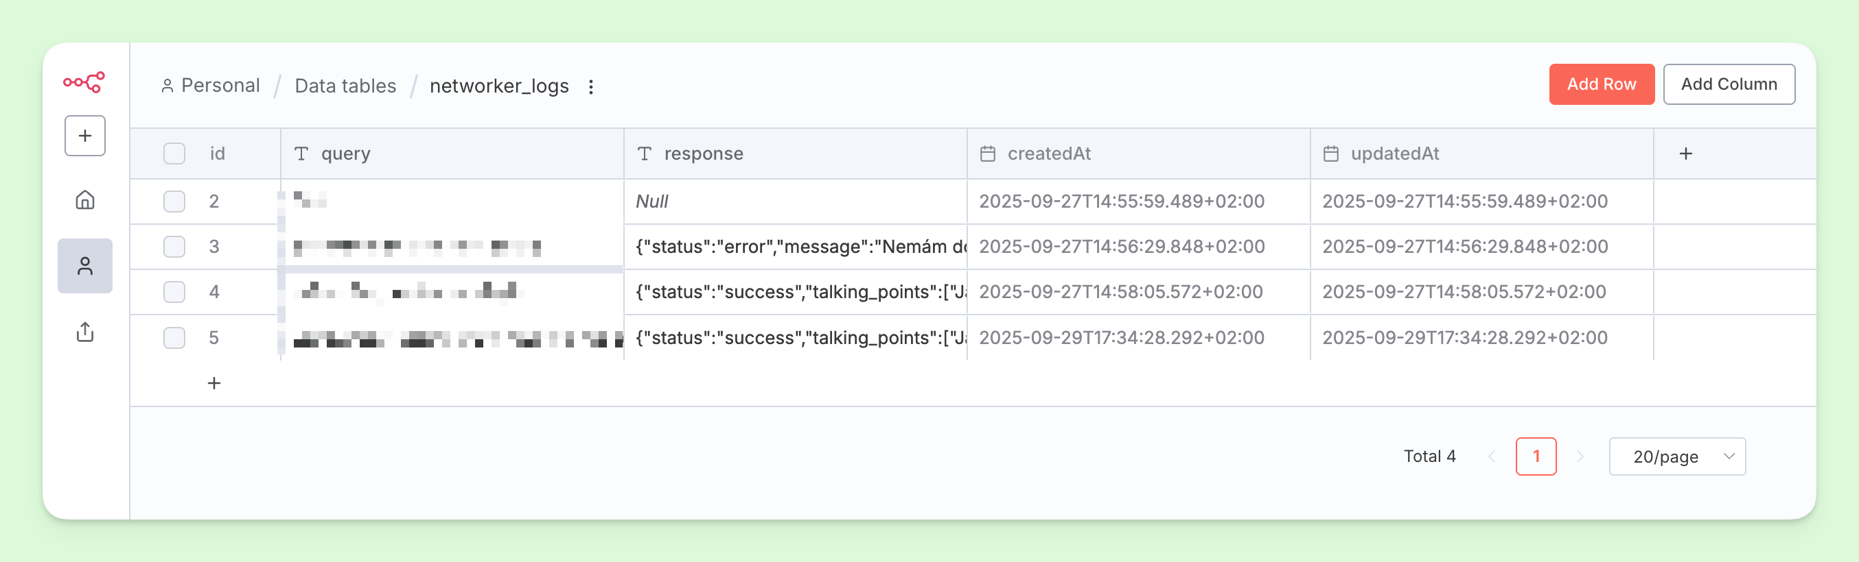Navigate to Data tables breadcrumb
The height and width of the screenshot is (562, 1859).
[x=345, y=86]
